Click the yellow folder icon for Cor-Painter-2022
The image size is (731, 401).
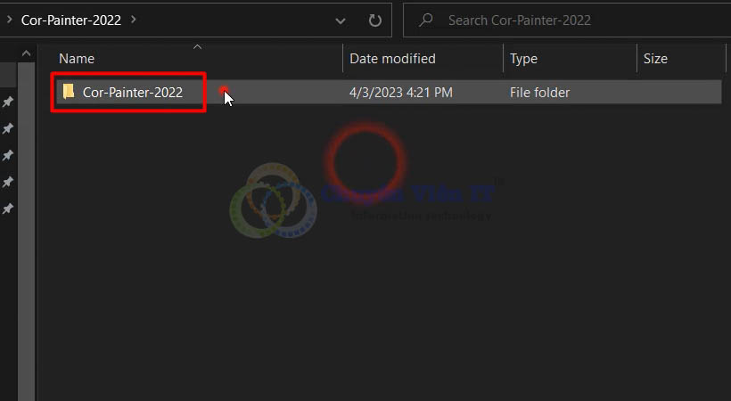pos(69,92)
